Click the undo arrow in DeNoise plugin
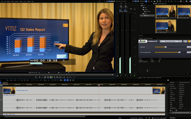 coord(184,41)
